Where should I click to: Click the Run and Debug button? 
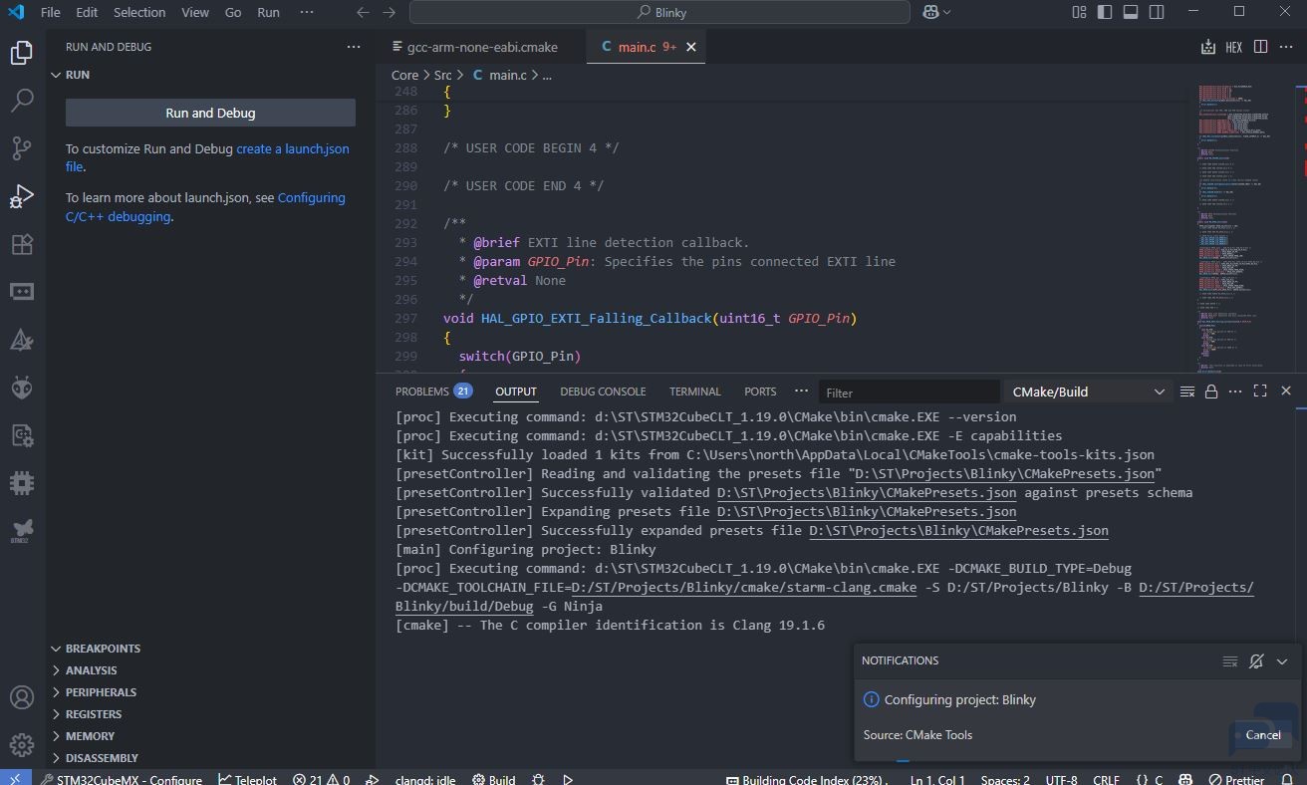(210, 113)
